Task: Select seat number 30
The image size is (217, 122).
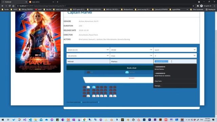Action: 105,96
